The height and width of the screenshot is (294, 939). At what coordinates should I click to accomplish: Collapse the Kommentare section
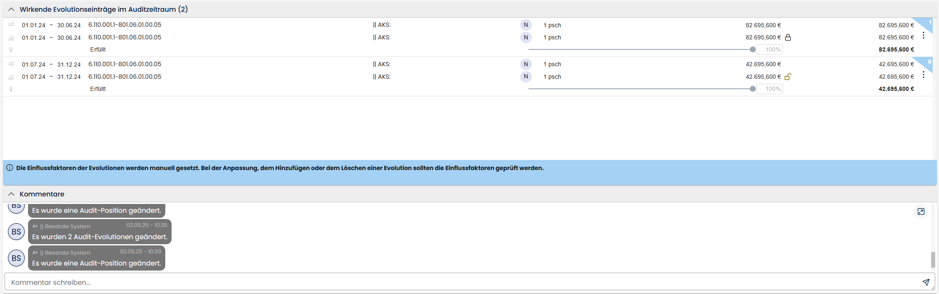pyautogui.click(x=11, y=194)
